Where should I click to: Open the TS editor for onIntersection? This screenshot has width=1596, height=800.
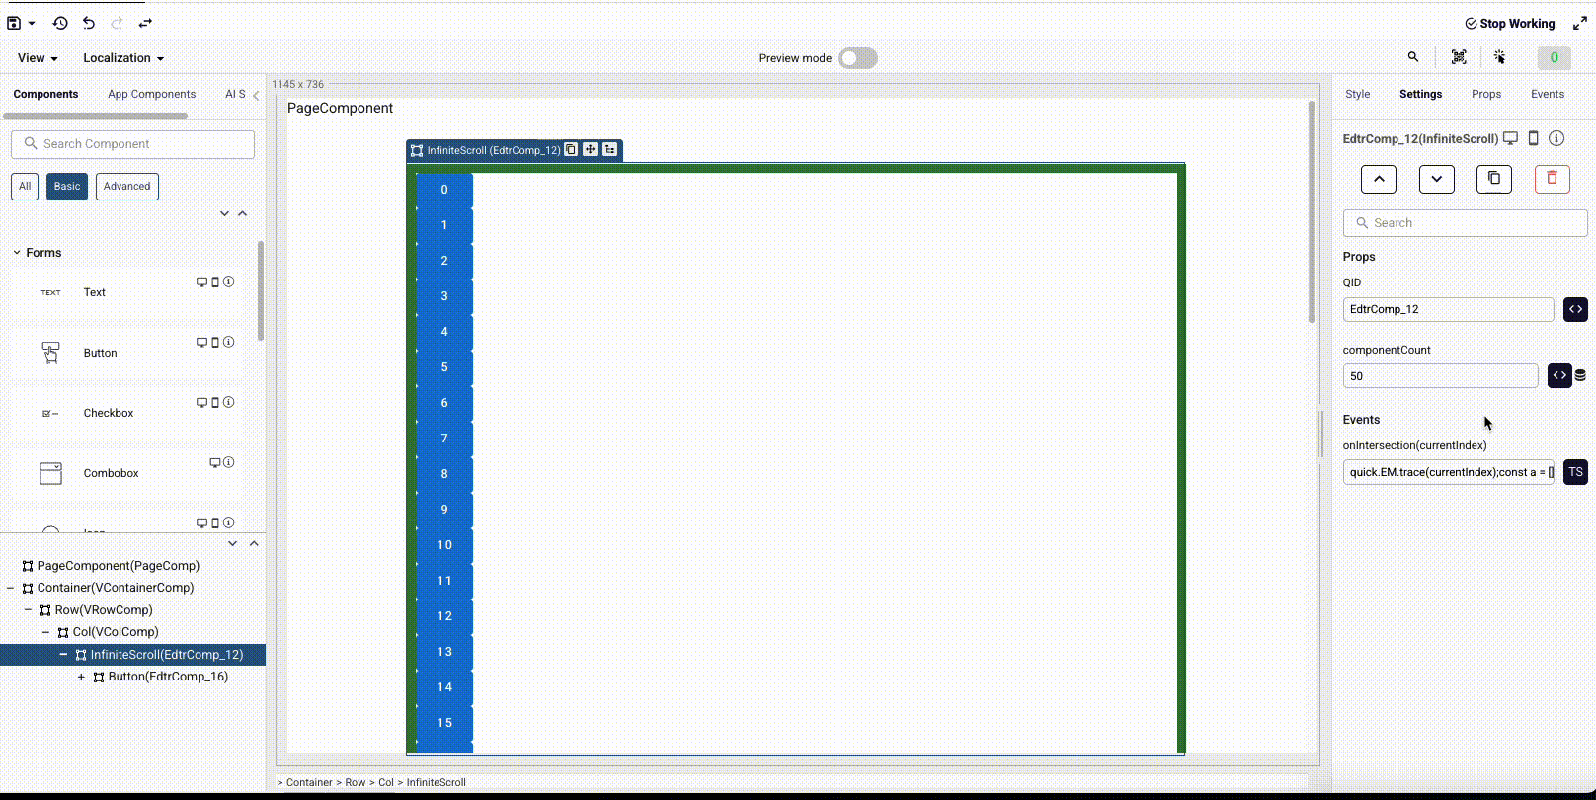coord(1575,472)
